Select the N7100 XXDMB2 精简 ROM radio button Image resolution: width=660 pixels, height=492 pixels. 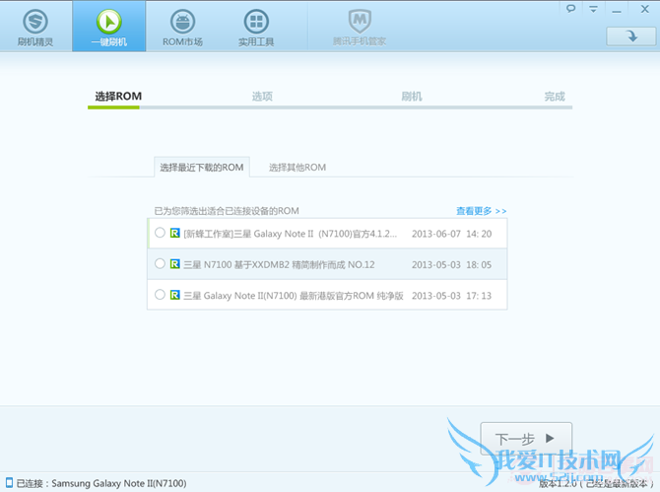160,263
